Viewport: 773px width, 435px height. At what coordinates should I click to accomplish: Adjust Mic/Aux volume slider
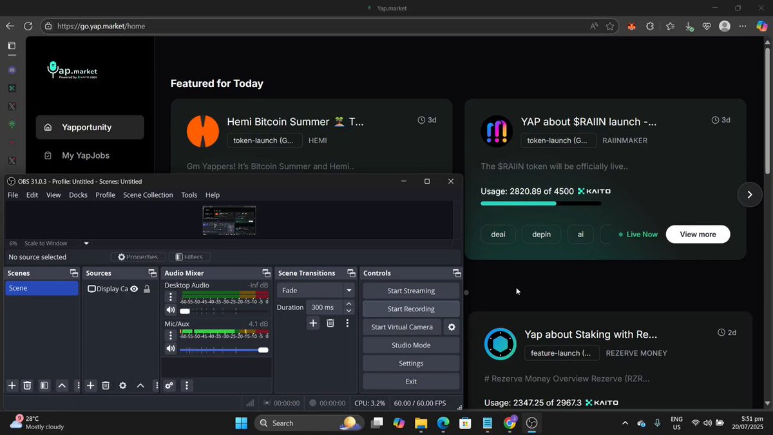pyautogui.click(x=224, y=349)
